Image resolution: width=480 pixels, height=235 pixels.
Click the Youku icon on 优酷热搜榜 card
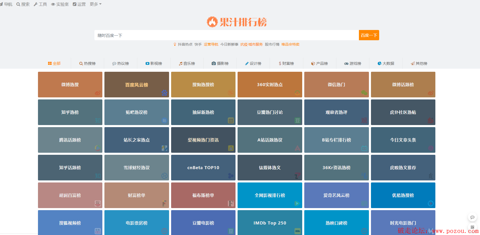click(431, 203)
